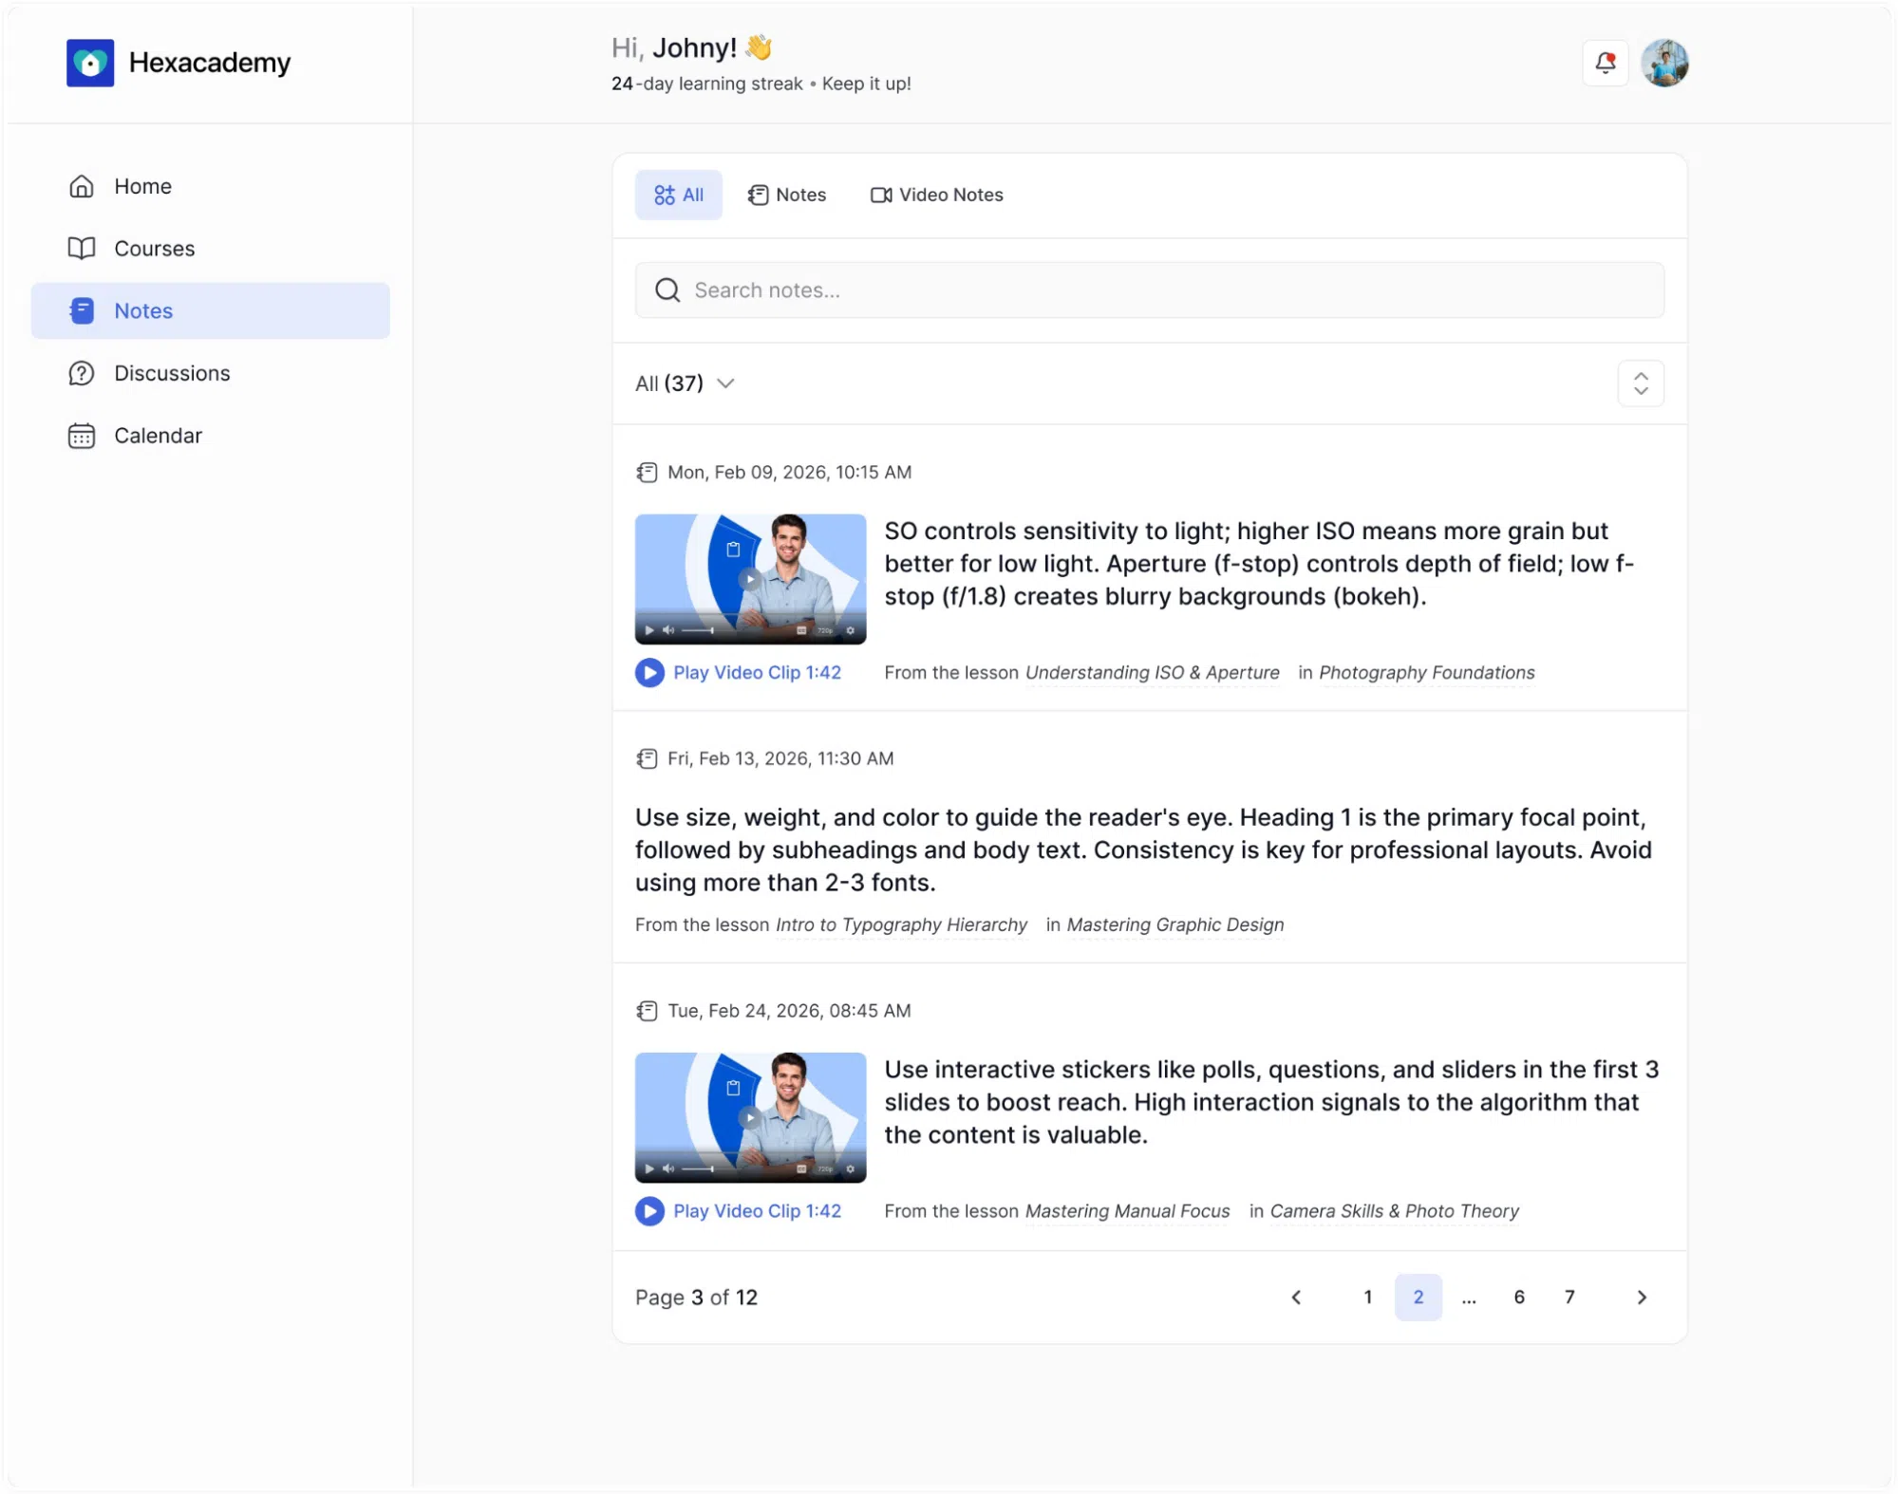Go to next page arrow
1898x1495 pixels.
pyautogui.click(x=1642, y=1298)
